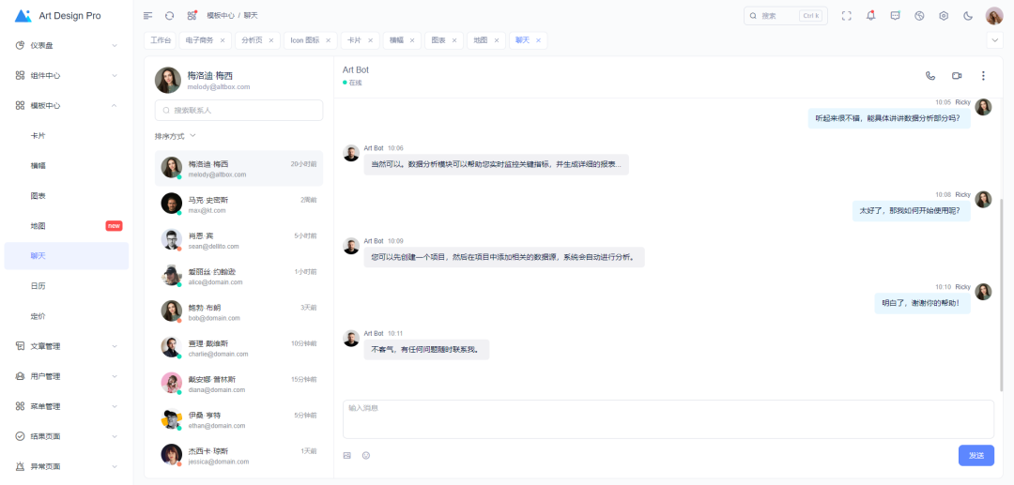Image resolution: width=1014 pixels, height=485 pixels.
Task: Click the chat scrollbar thumb
Action: click(1002, 294)
